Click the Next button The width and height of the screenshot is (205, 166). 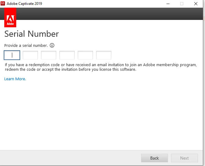pos(184,158)
